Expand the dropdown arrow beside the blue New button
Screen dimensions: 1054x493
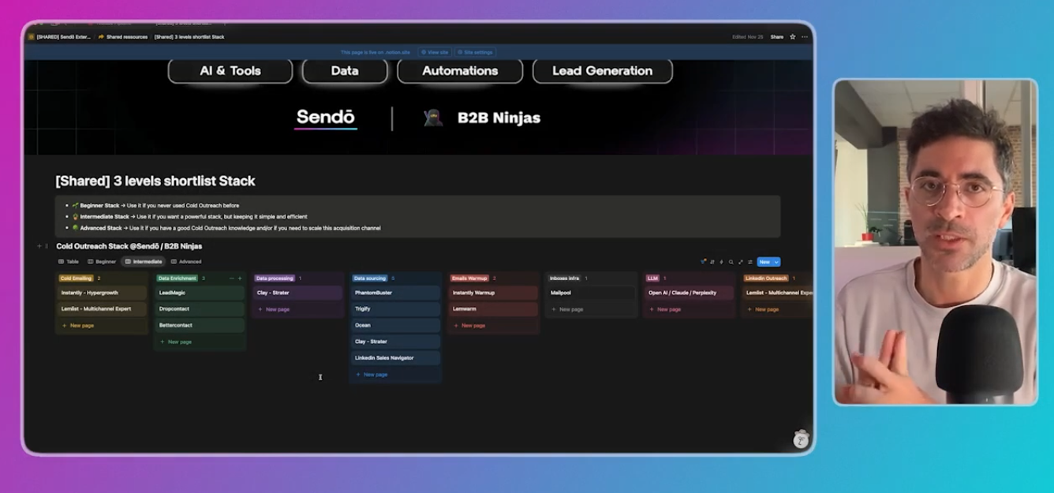(x=776, y=262)
